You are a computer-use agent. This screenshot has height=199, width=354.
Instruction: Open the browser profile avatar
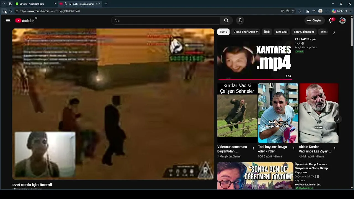click(321, 11)
